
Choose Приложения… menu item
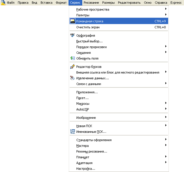coord(119,92)
